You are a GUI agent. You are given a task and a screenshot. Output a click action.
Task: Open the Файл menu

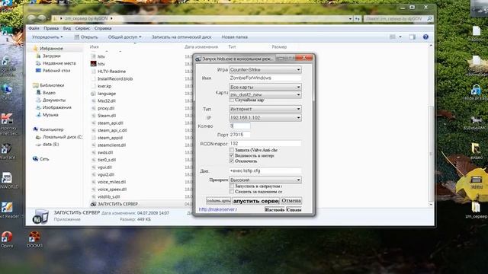(x=34, y=28)
